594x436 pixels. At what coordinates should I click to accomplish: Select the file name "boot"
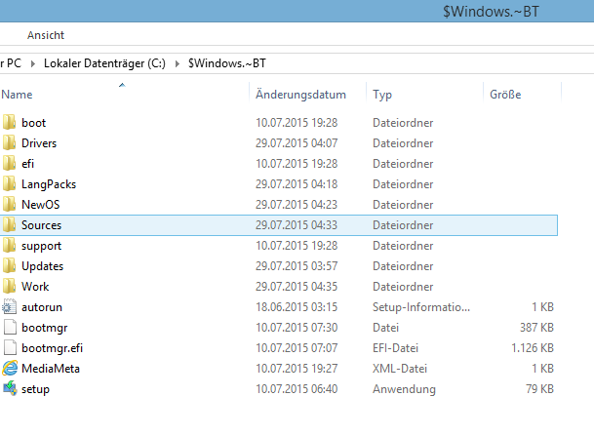34,123
